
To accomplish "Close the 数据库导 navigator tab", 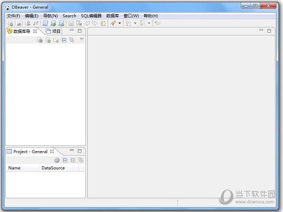I will 35,31.
